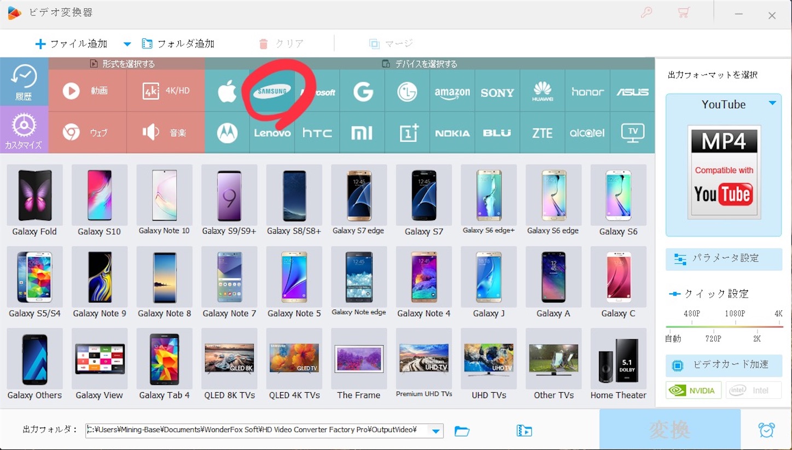Open the 履歴 history tab

click(24, 81)
